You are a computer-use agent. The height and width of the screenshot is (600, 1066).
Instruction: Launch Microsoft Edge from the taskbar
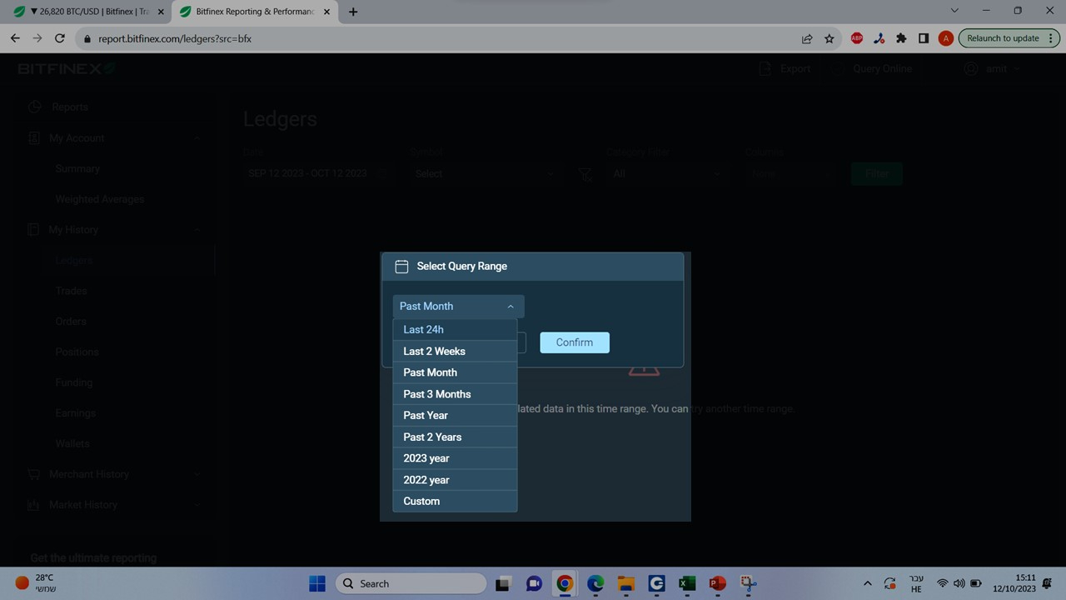[595, 583]
